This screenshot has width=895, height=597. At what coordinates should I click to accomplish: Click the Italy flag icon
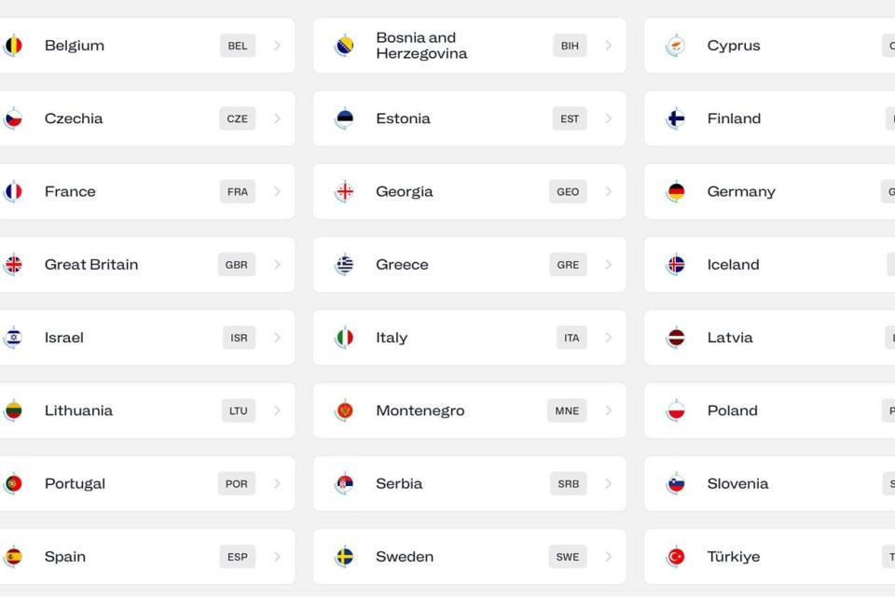[345, 338]
